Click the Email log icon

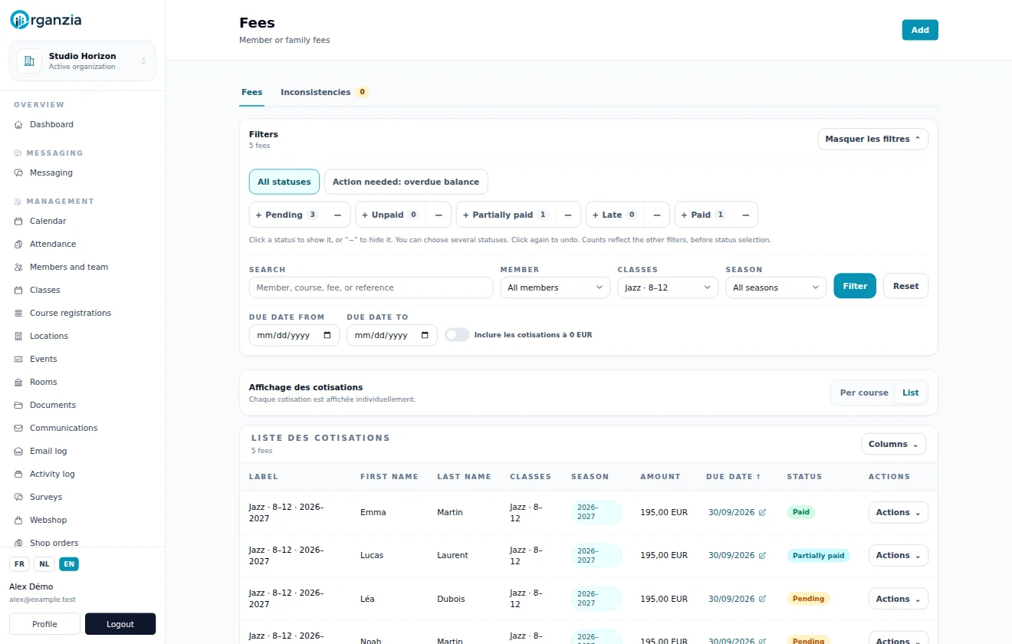[x=18, y=451]
